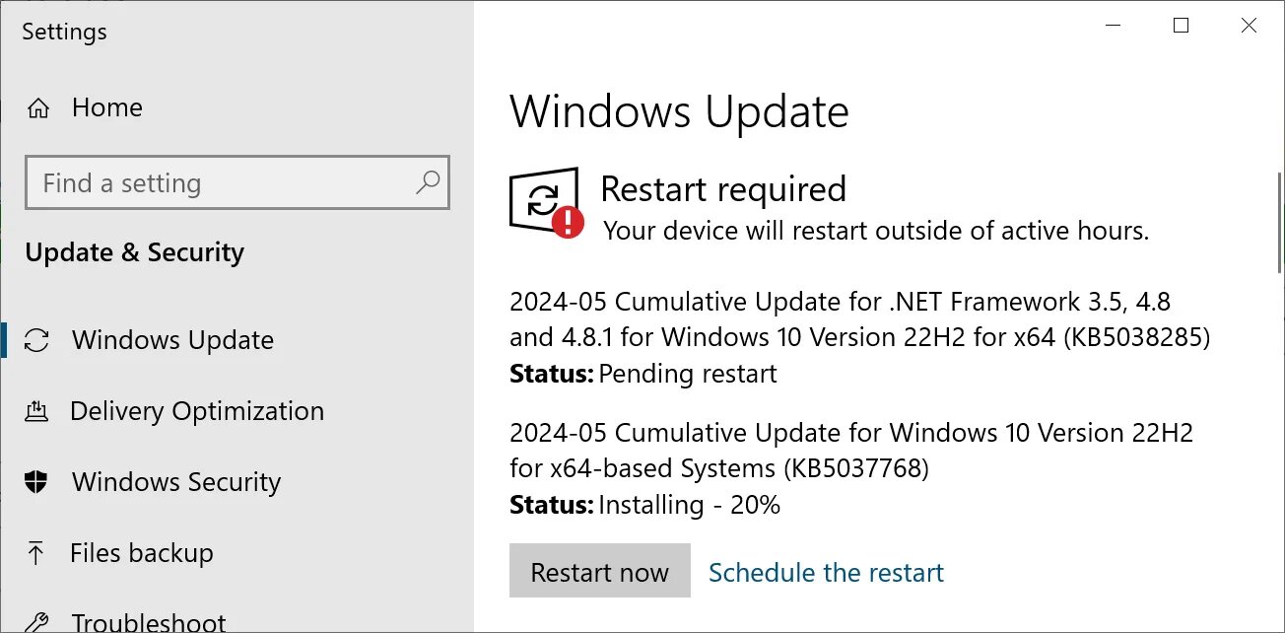
Task: Open the Delivery Optimization section
Action: [196, 411]
